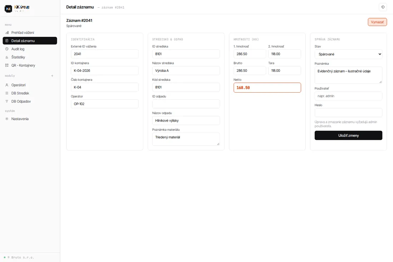Click the Nastavenia gear icon
Viewport: 393px width, 262px height.
[x=7, y=119]
